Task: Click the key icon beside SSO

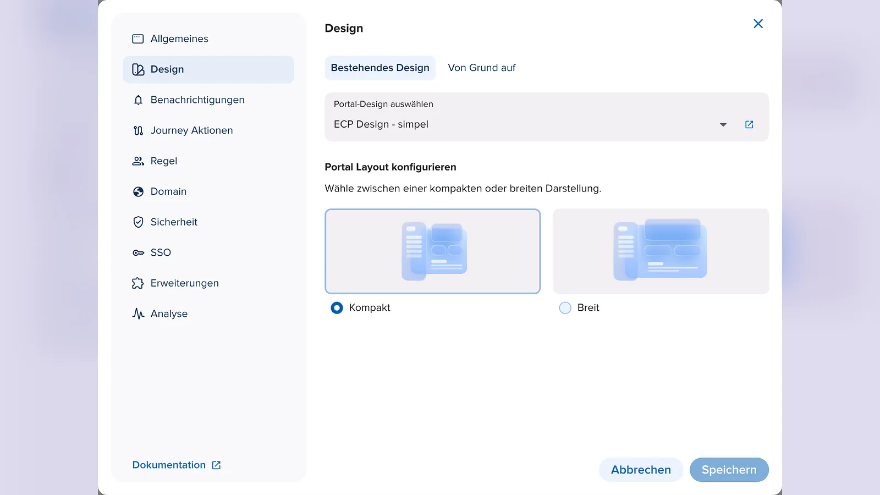Action: pyautogui.click(x=138, y=253)
